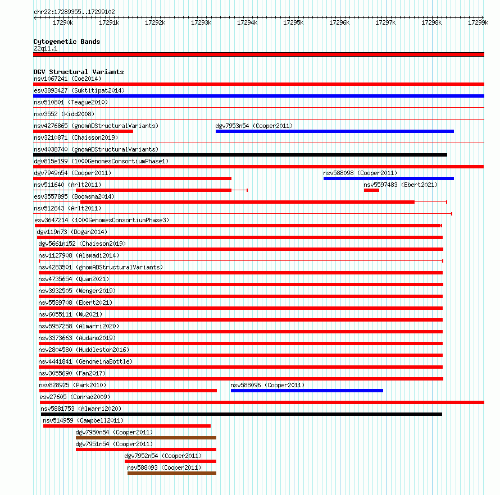The height and width of the screenshot is (495, 500).
Task: Select the dgv7953n54 (Cooper2011) label
Action: point(254,126)
